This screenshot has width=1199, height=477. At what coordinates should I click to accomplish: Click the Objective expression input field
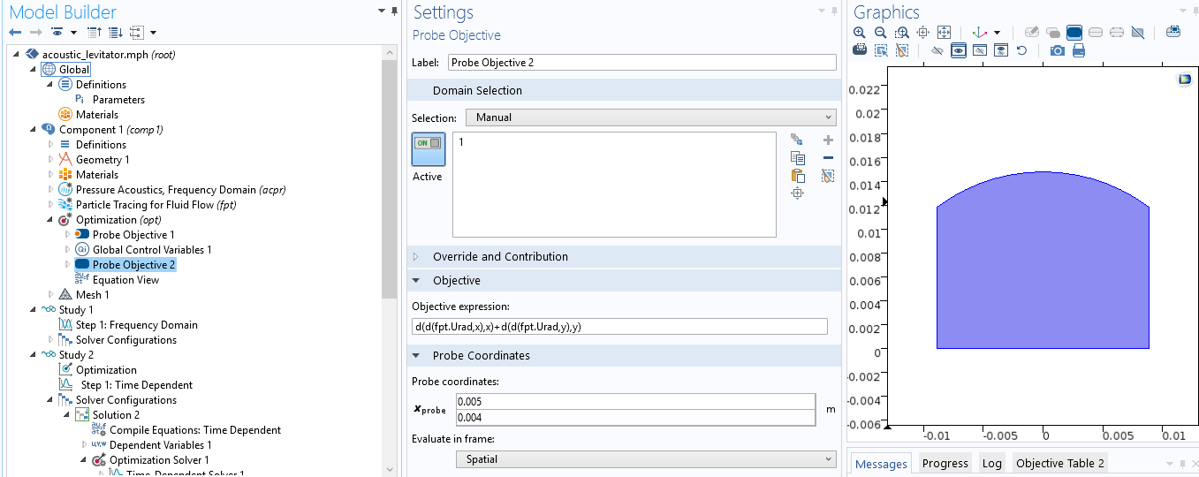(x=619, y=327)
